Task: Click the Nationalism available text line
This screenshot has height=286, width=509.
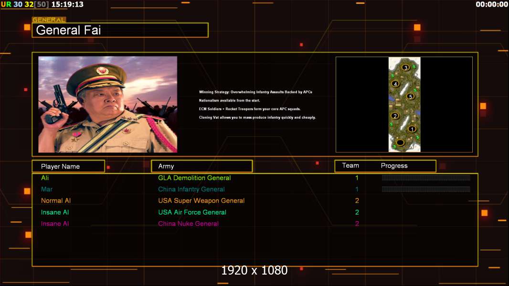Action: pyautogui.click(x=230, y=101)
